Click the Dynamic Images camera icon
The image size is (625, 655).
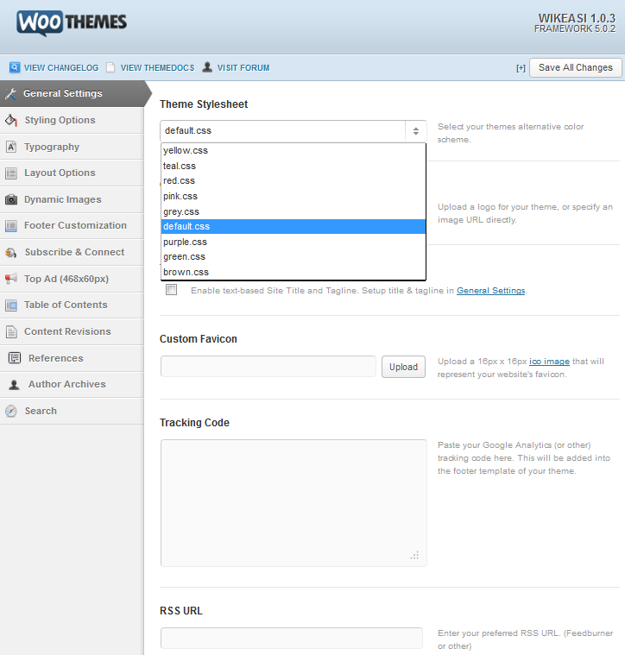click(x=11, y=199)
